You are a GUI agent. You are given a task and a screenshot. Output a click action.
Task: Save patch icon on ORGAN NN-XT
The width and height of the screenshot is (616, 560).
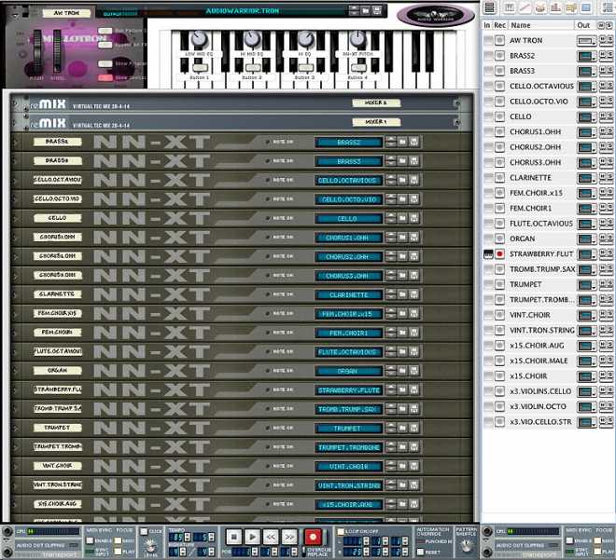[413, 371]
